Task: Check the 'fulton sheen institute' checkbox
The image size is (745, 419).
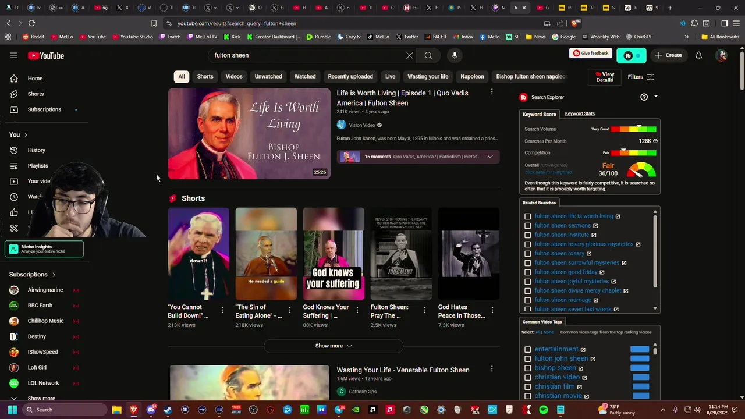Action: tap(528, 235)
